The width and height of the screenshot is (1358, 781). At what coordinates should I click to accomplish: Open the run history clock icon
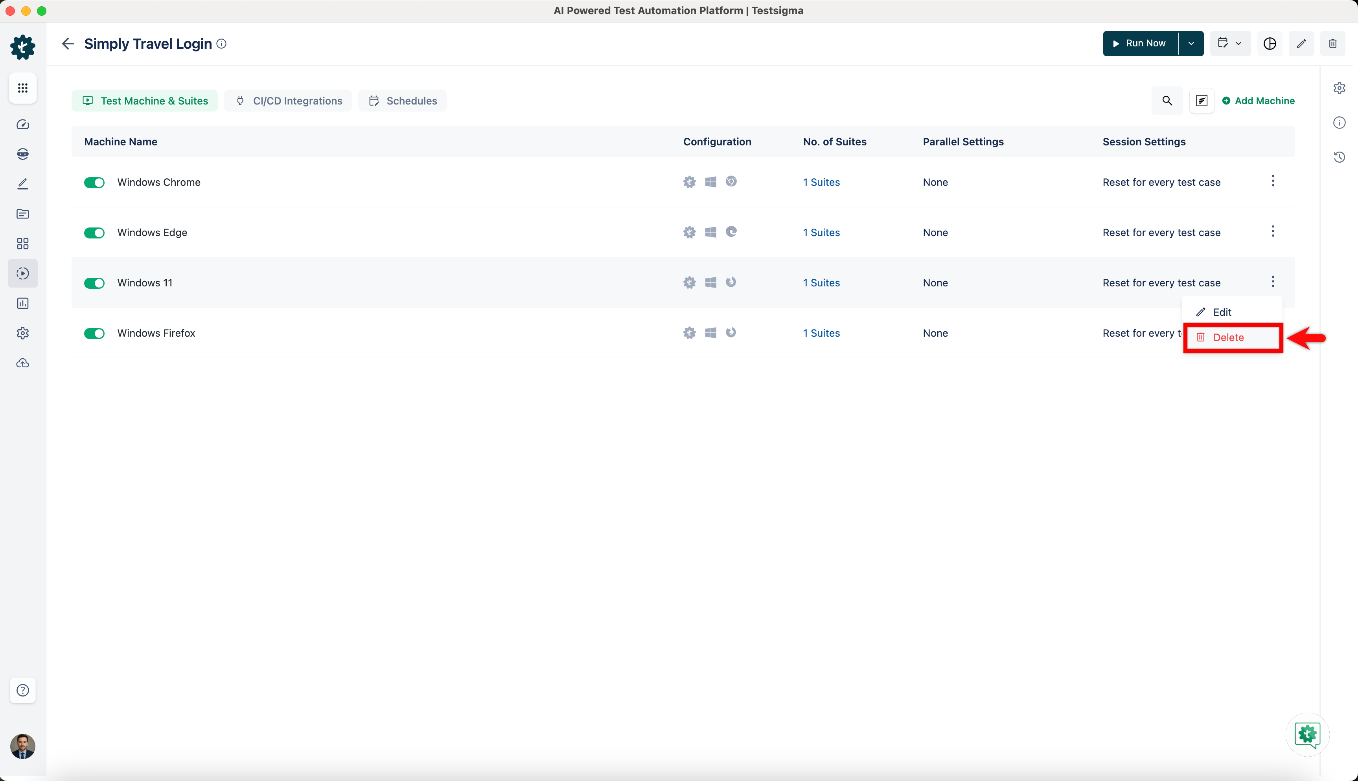point(1339,157)
